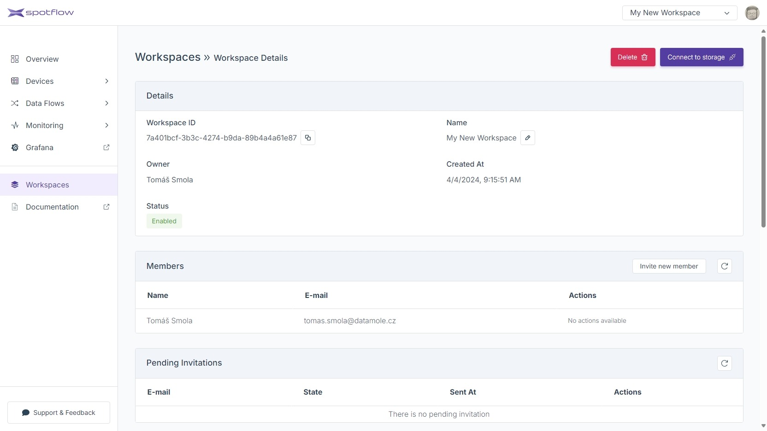Open Support & Feedback
The image size is (767, 431).
click(x=59, y=413)
